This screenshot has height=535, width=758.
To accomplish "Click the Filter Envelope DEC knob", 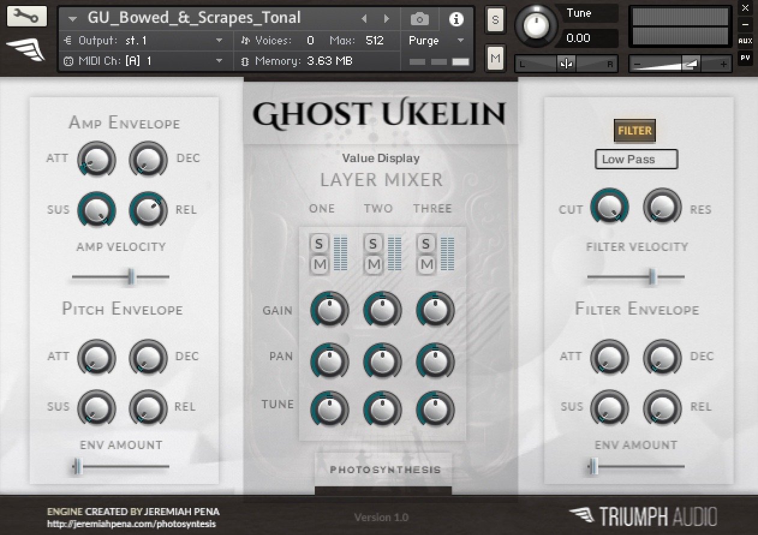I will click(x=662, y=358).
